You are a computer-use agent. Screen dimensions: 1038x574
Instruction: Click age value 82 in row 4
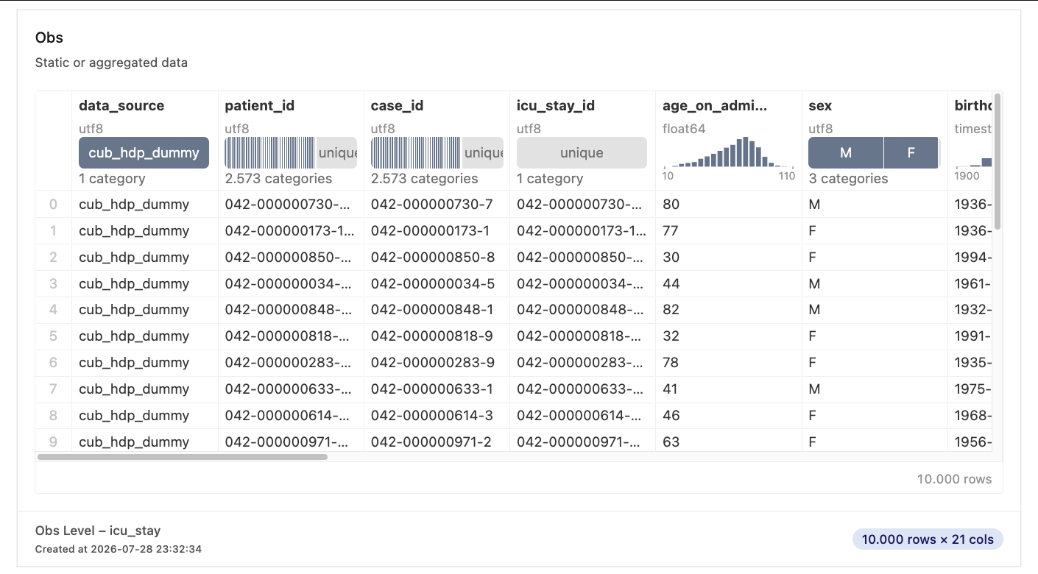(x=671, y=310)
